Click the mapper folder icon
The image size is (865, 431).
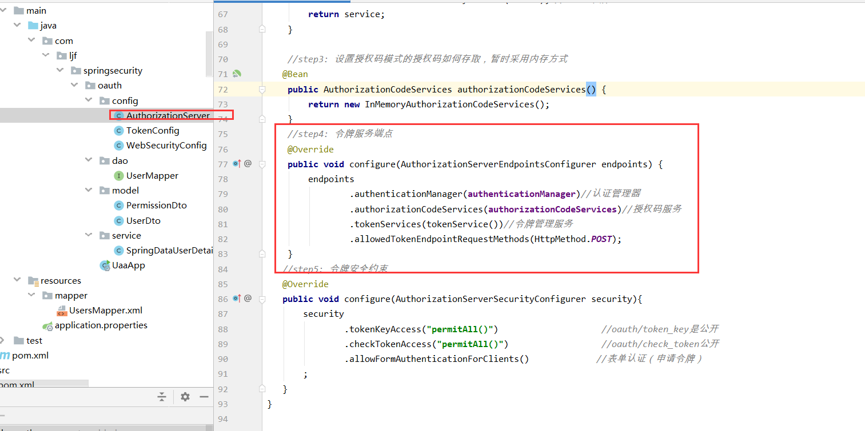[47, 296]
